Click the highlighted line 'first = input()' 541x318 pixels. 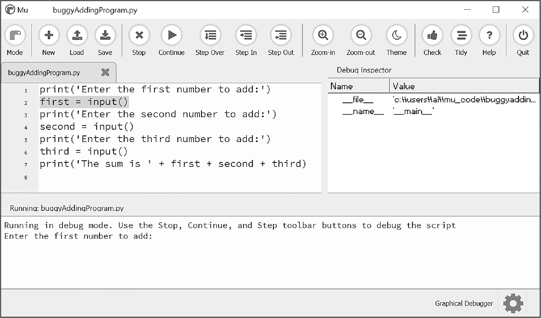point(84,102)
